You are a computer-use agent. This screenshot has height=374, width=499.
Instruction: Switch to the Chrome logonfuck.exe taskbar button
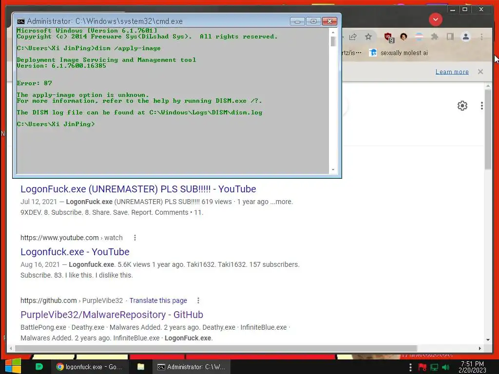pyautogui.click(x=90, y=367)
